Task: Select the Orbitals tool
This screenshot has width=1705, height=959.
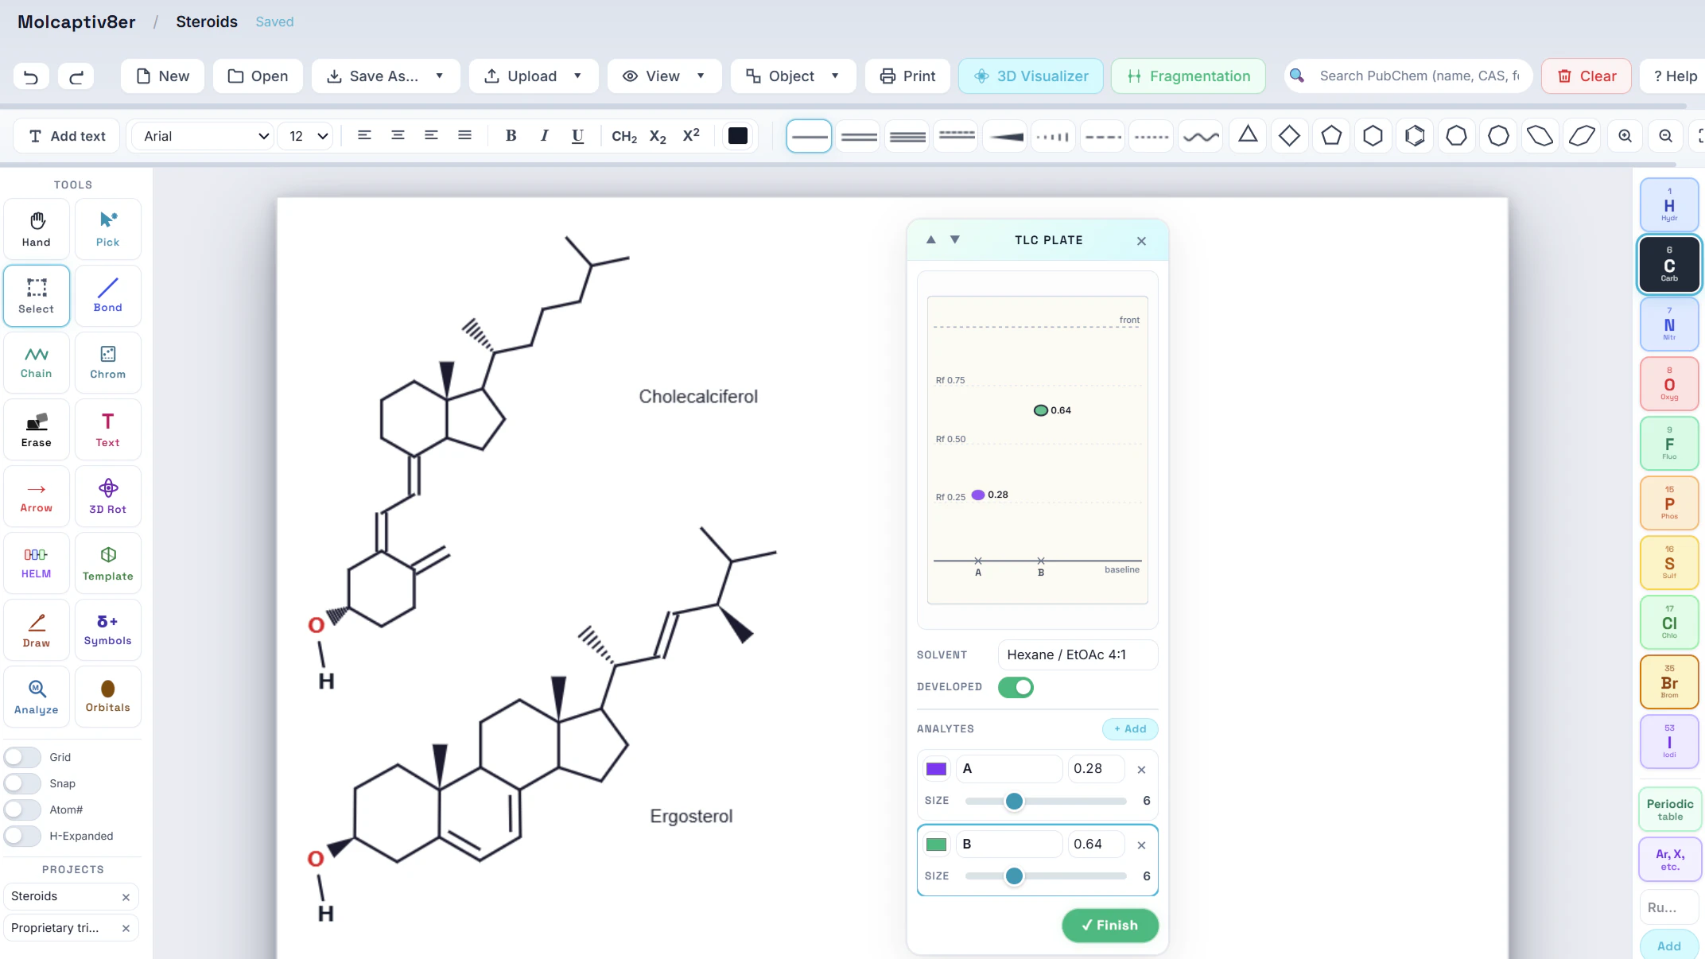Action: (x=108, y=697)
